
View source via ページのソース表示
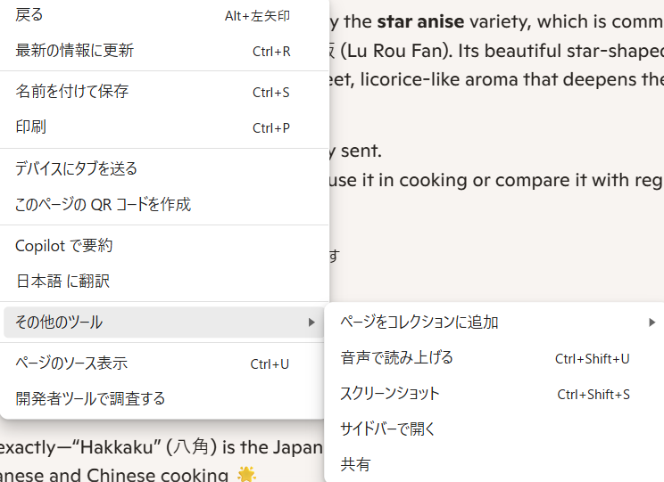164,364
